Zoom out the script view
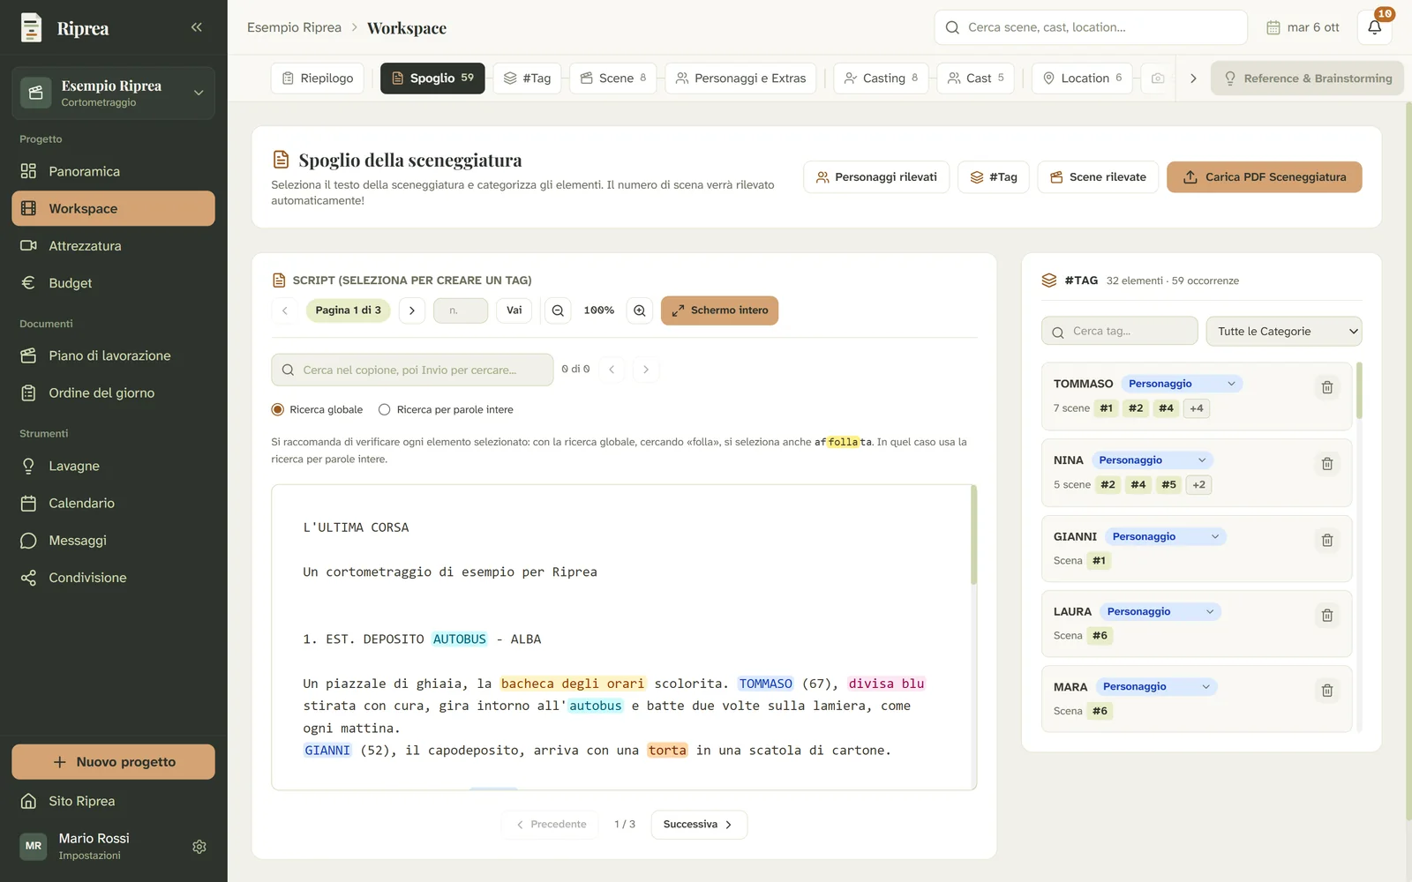Screen dimensions: 1412x882 [558, 310]
